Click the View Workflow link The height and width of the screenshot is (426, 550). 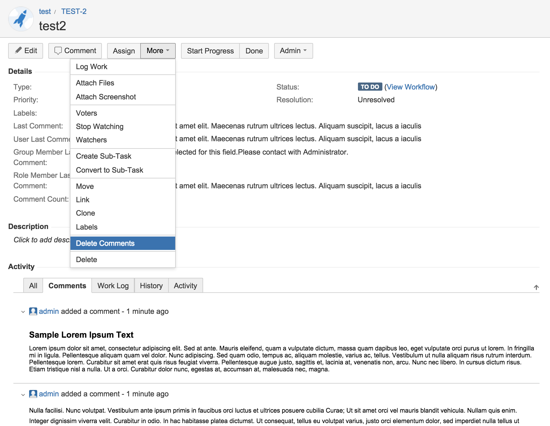coord(411,87)
